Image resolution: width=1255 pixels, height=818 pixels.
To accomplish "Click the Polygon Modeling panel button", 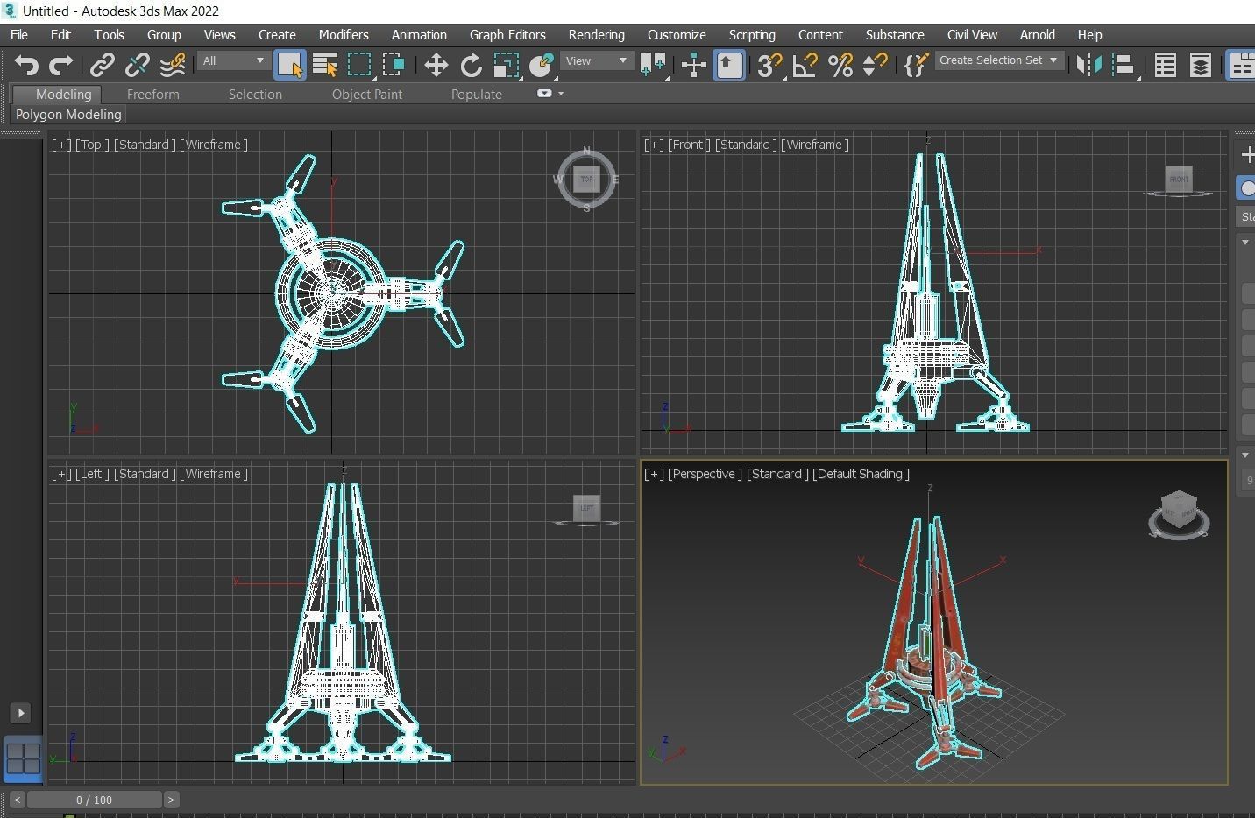I will pyautogui.click(x=68, y=115).
